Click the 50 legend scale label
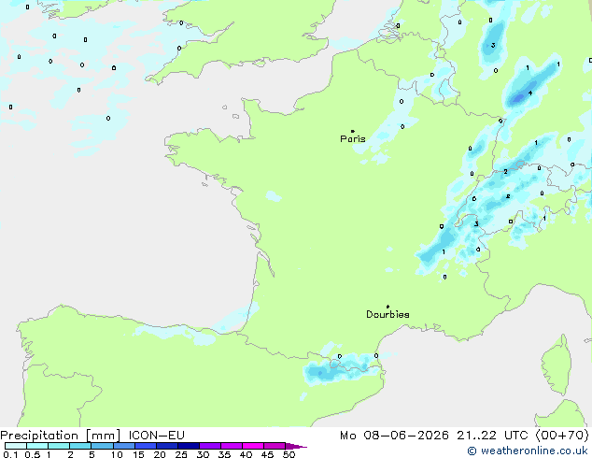Screen dimensions: 592x458 click(x=289, y=454)
